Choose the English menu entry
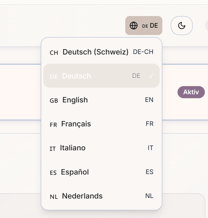Image resolution: width=208 pixels, height=218 pixels. tap(102, 100)
